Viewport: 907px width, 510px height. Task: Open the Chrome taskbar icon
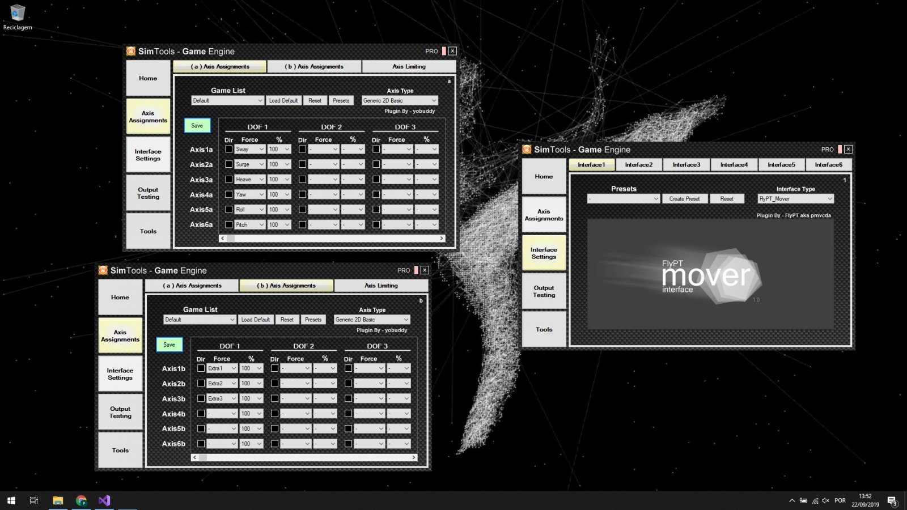pyautogui.click(x=81, y=500)
